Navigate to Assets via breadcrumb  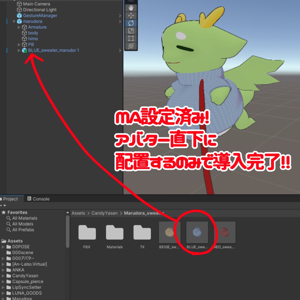(79, 213)
